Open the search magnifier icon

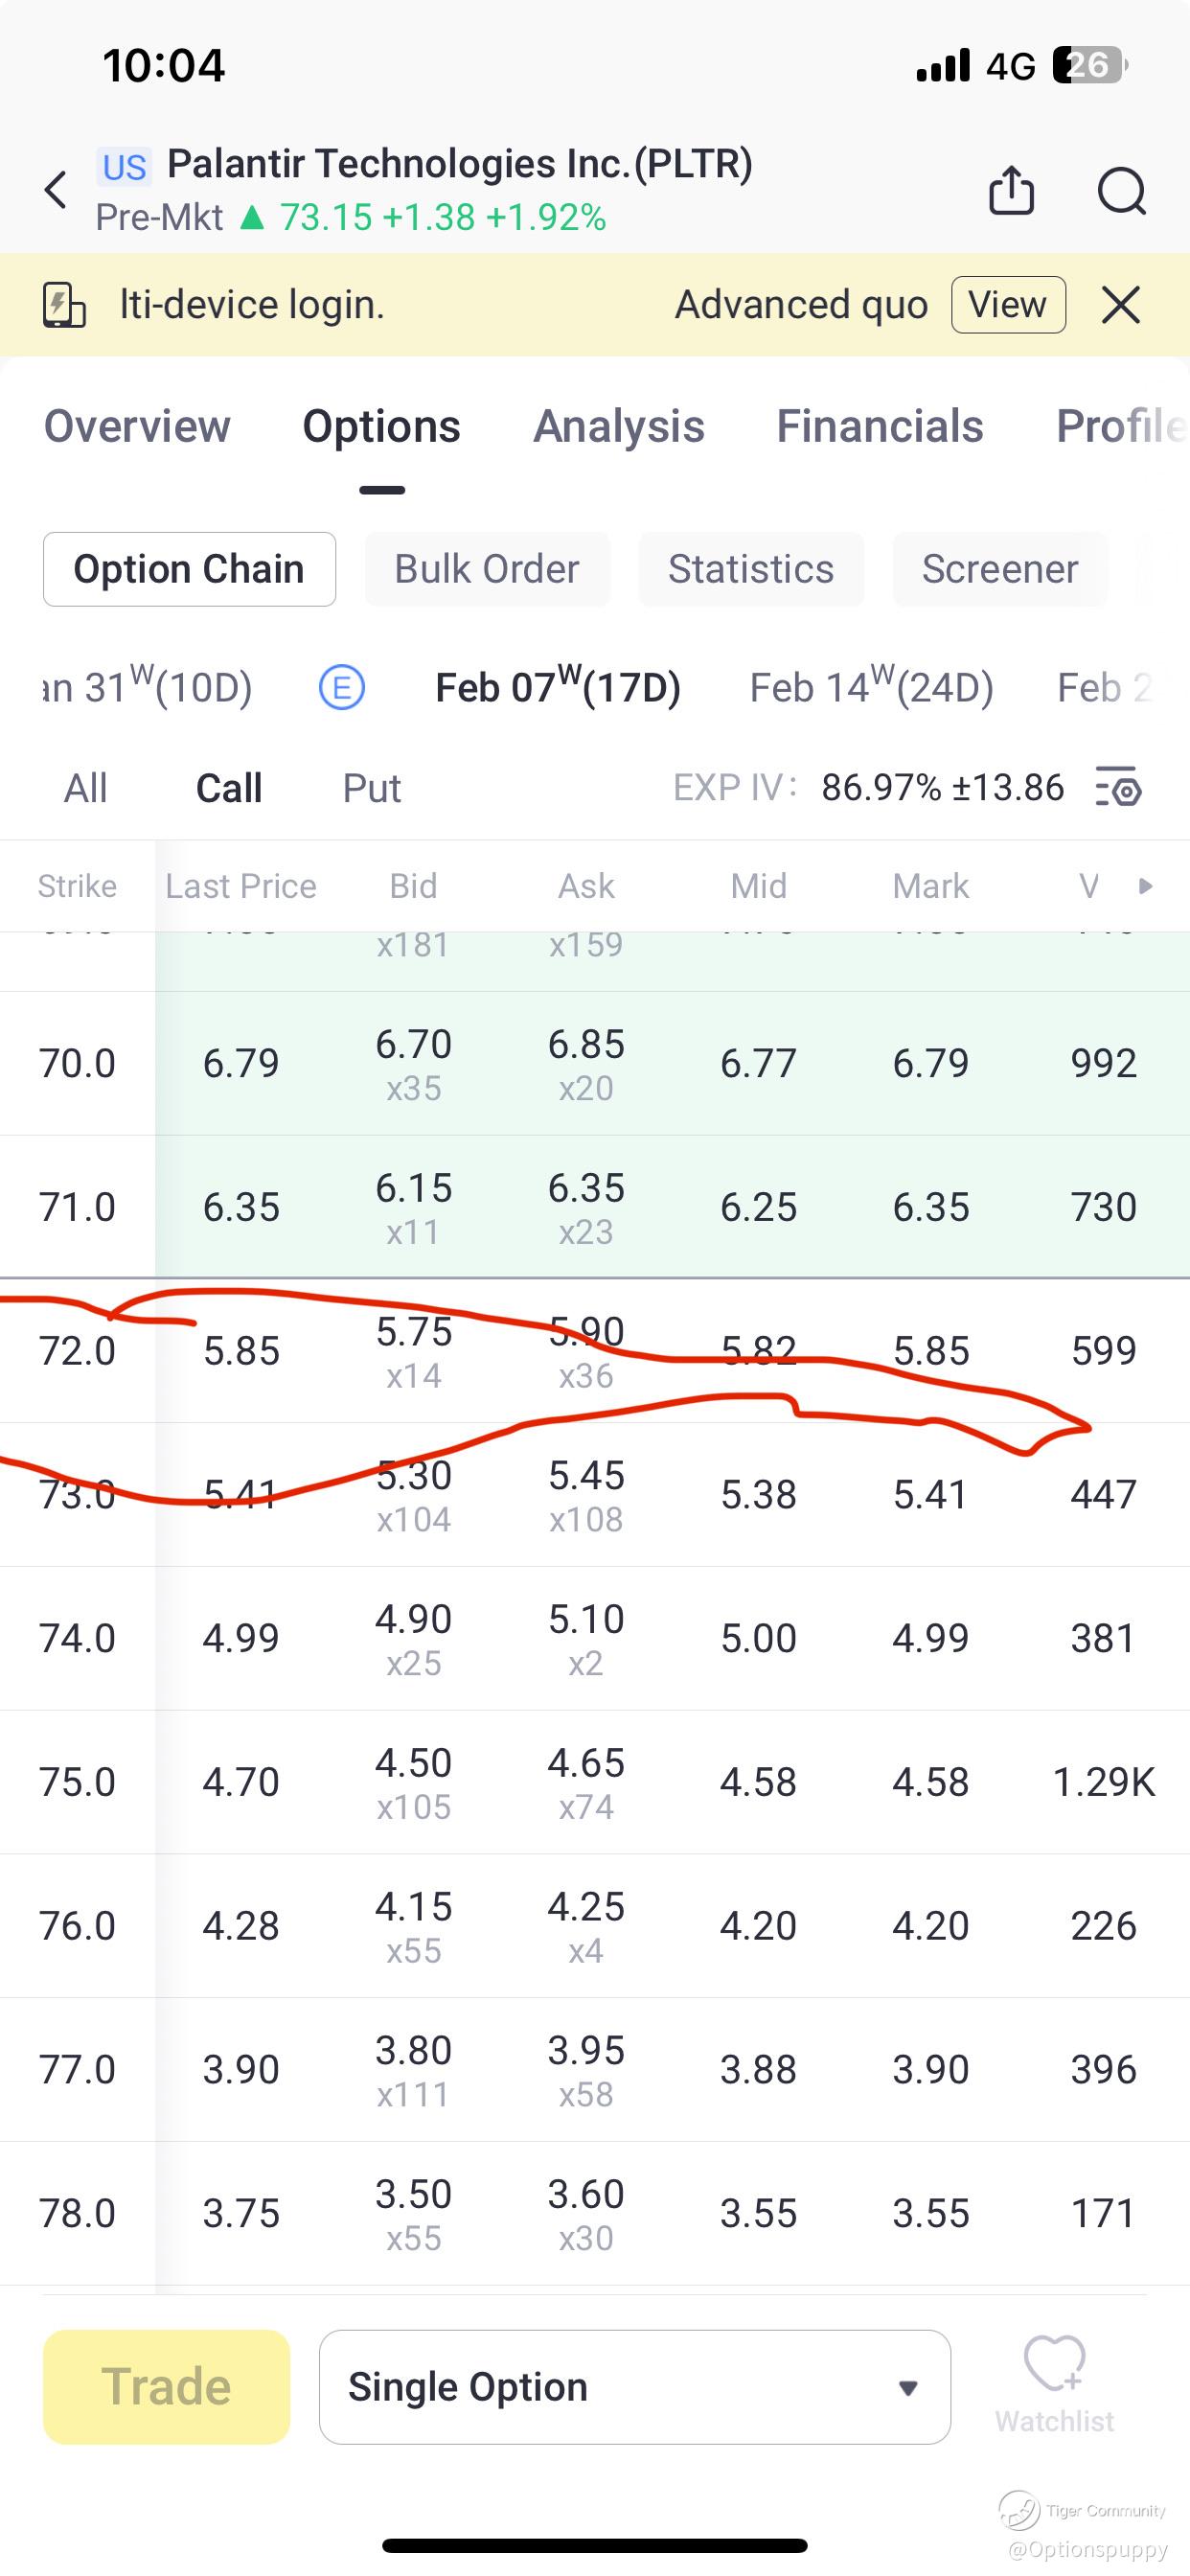pos(1121,190)
